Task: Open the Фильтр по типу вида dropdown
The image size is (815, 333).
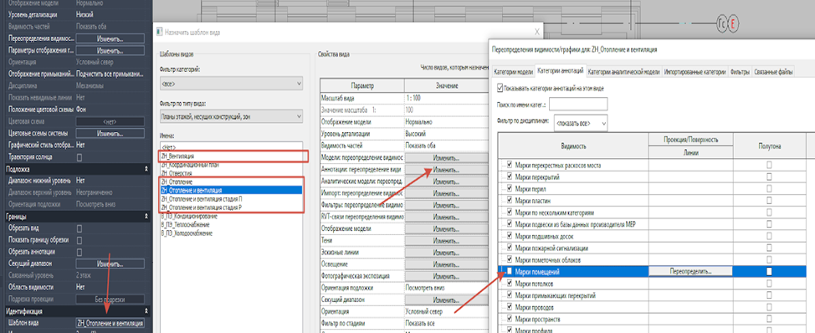Action: [x=232, y=117]
